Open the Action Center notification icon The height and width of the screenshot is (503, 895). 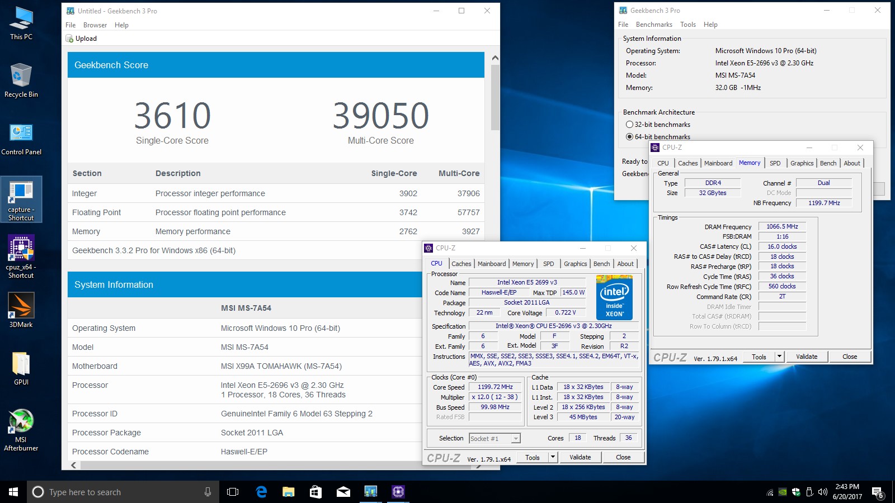pyautogui.click(x=878, y=492)
